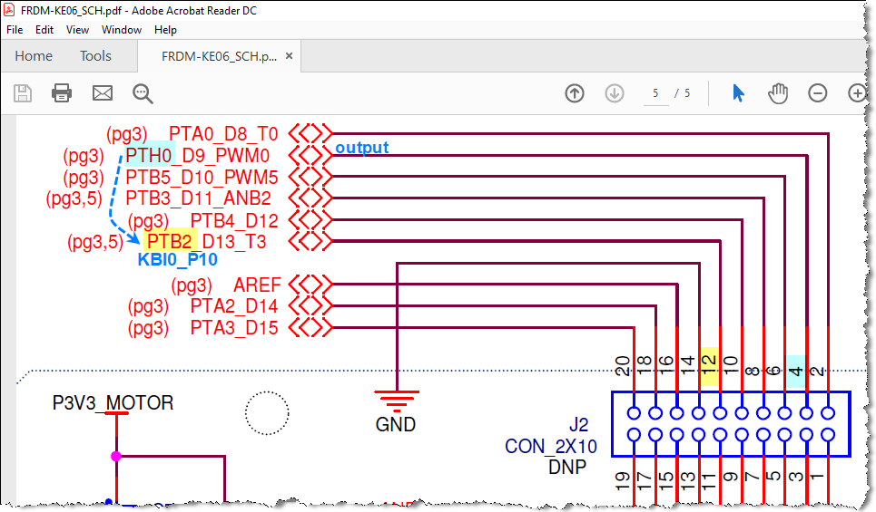Open the View menu

[x=77, y=30]
